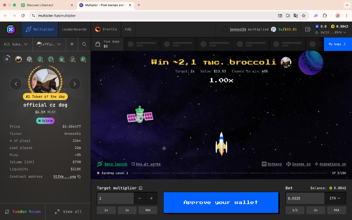Open the Chrome three-dot menu

(346, 16)
